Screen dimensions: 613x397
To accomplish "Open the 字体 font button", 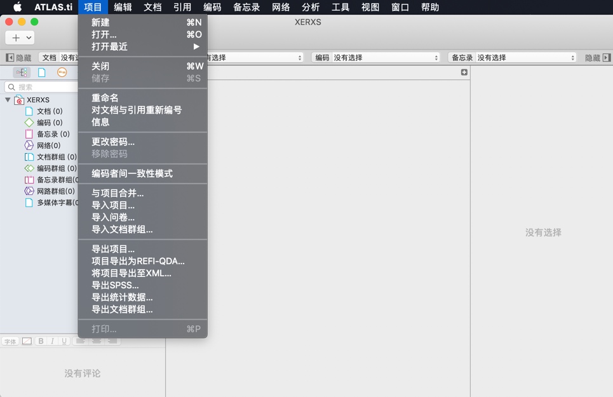I will pyautogui.click(x=10, y=341).
